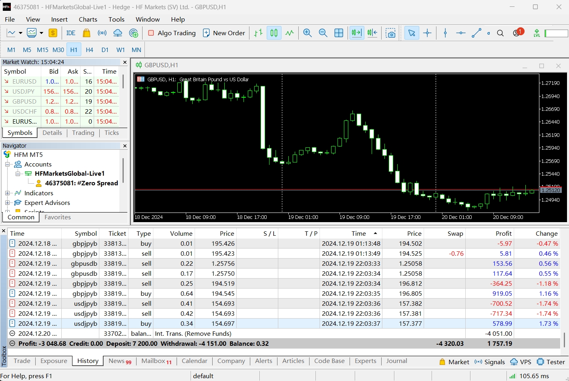Toggle Algo Trading on
The width and height of the screenshot is (569, 381).
tap(172, 33)
